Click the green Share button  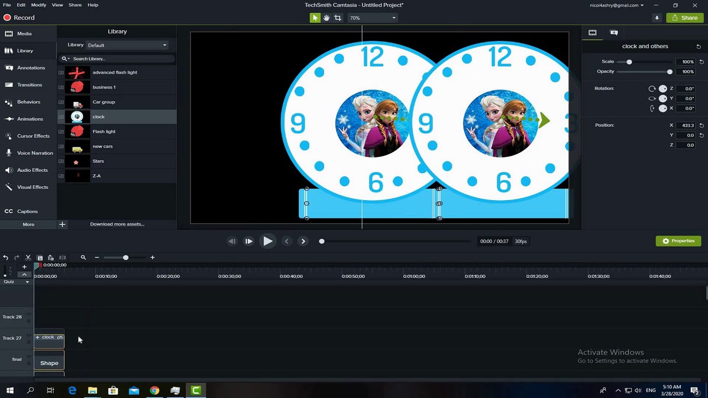click(685, 18)
